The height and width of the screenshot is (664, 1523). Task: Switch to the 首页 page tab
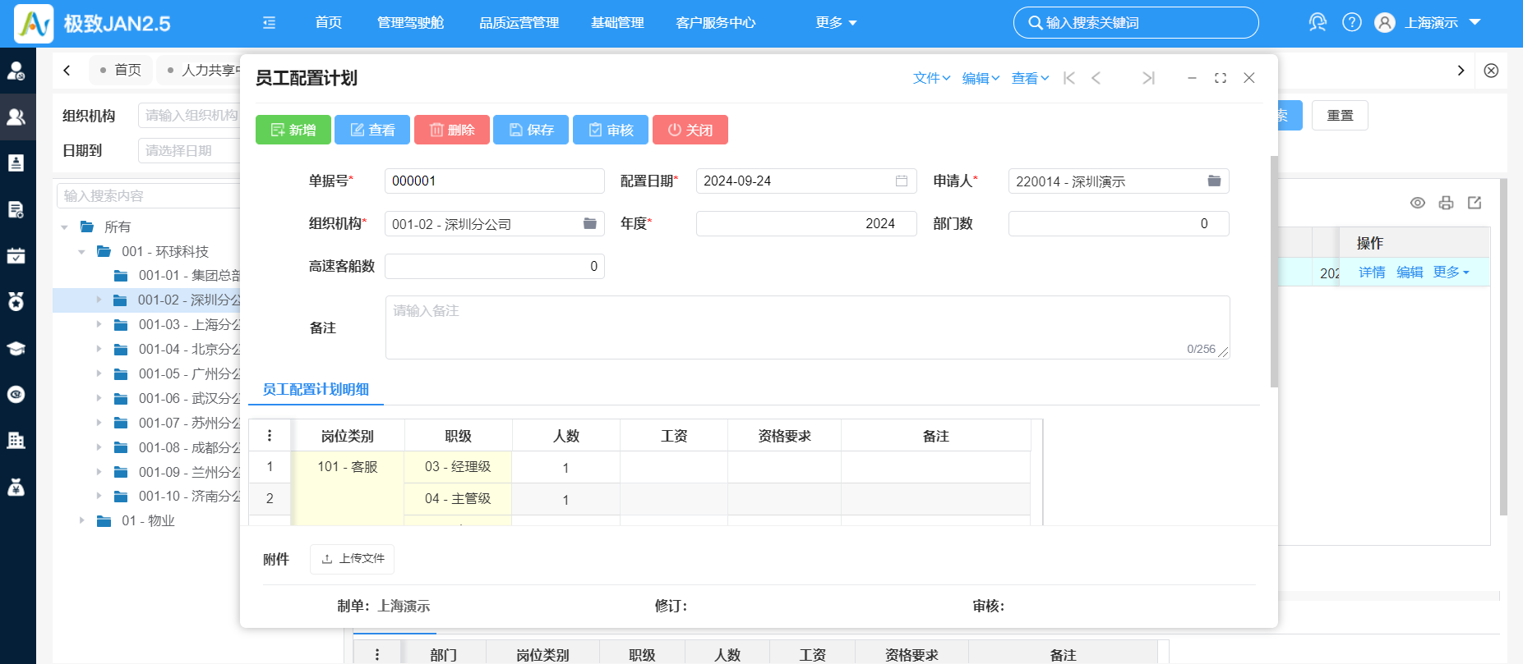120,71
